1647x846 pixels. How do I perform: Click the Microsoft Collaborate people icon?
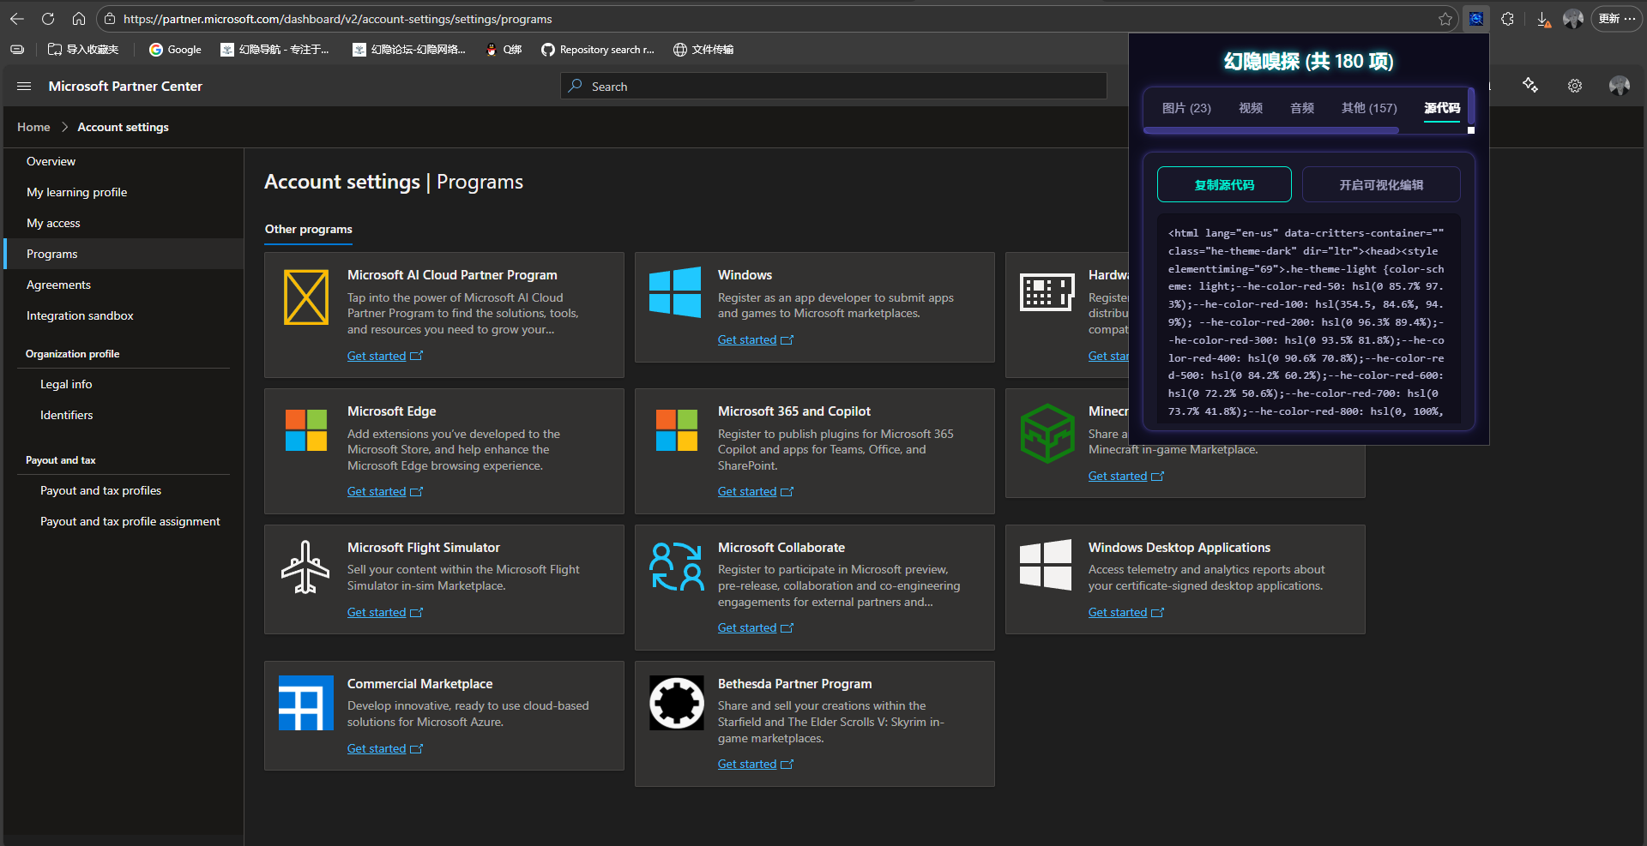click(677, 567)
